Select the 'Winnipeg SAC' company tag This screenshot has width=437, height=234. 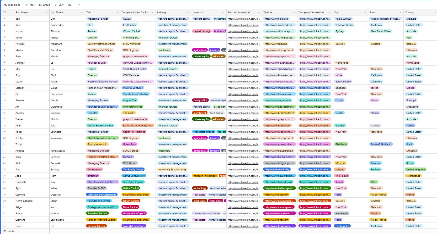[131, 38]
